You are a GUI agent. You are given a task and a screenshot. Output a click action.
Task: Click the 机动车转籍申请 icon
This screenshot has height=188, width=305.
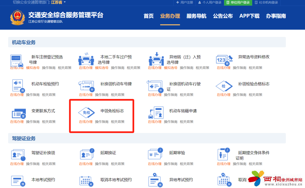(x=156, y=112)
